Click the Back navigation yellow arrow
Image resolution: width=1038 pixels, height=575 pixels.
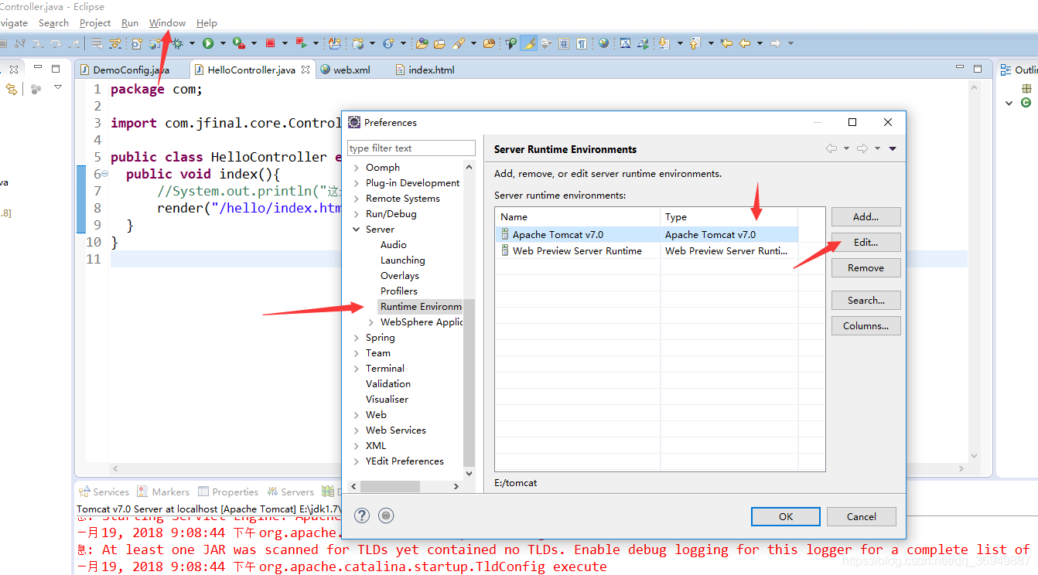click(x=744, y=43)
